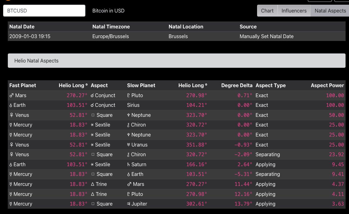Select the natal date 2009-01-03 19:15
The image size is (349, 214).
click(x=30, y=36)
